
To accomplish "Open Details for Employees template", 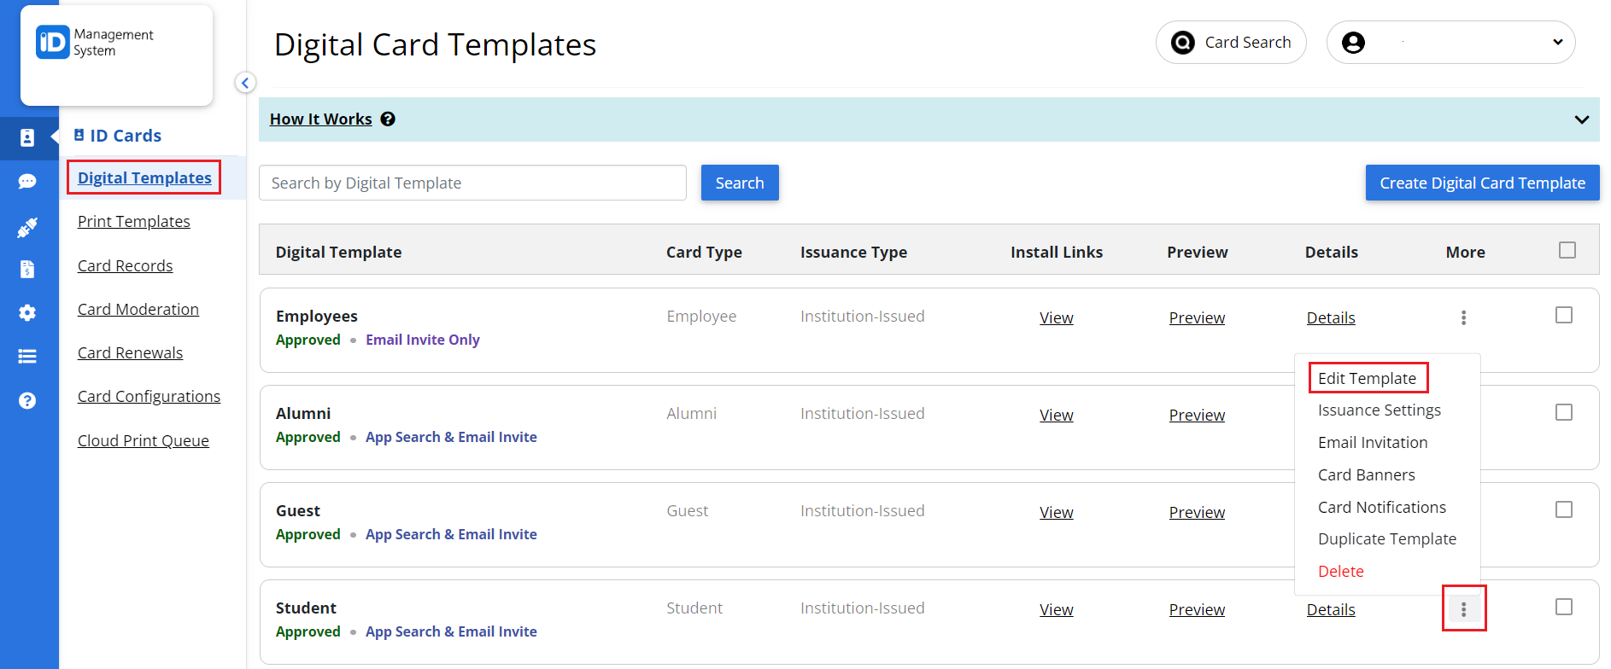I will coord(1331,318).
